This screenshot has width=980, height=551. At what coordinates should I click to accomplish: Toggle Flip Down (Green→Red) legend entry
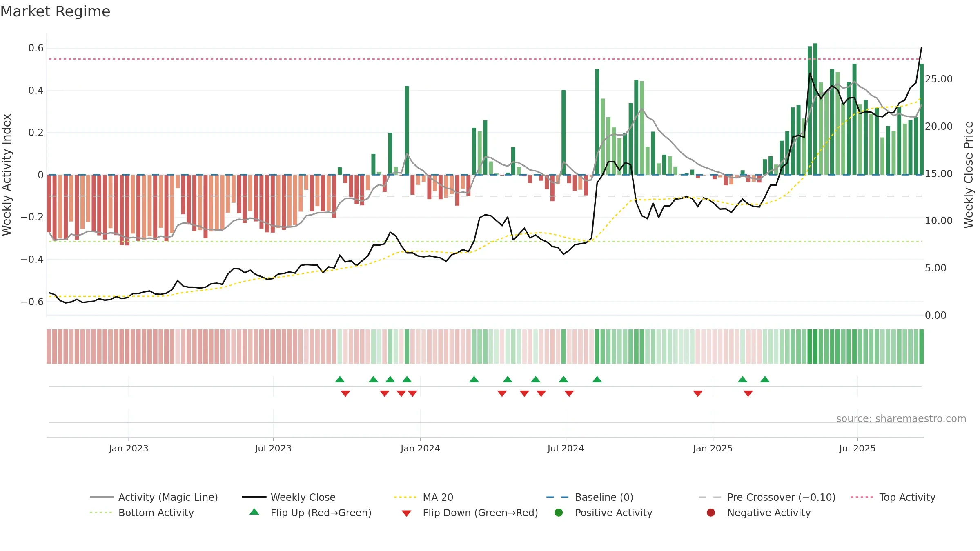[x=470, y=513]
